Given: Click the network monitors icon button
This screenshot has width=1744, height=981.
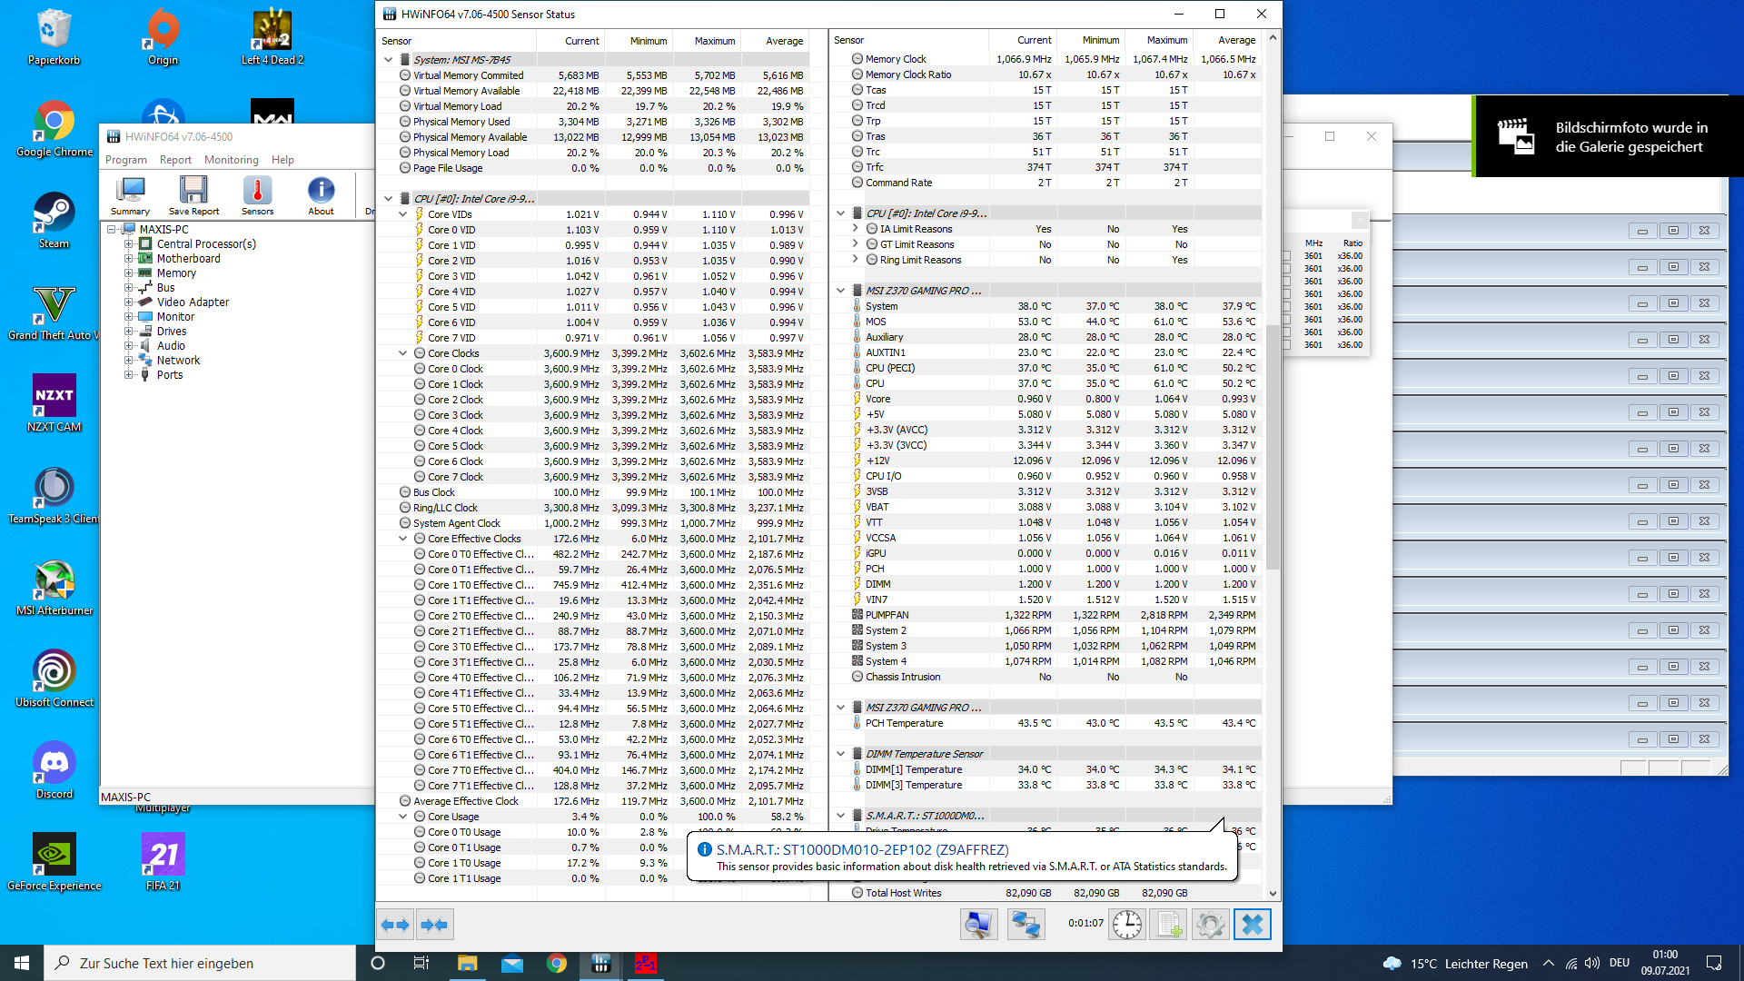Looking at the screenshot, I should [x=1026, y=925].
